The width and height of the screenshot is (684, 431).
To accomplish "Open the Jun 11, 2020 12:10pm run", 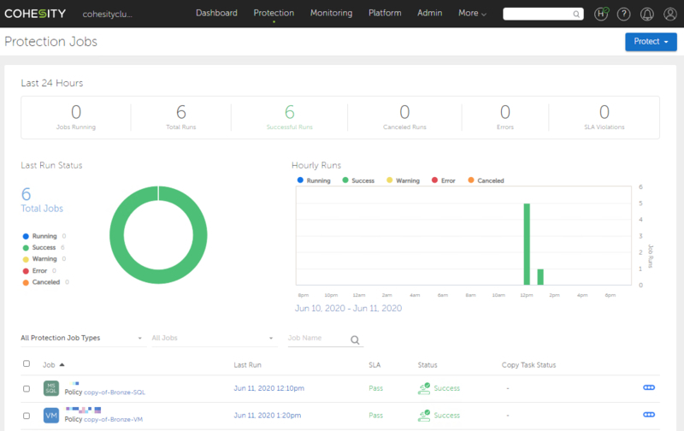I will point(268,388).
